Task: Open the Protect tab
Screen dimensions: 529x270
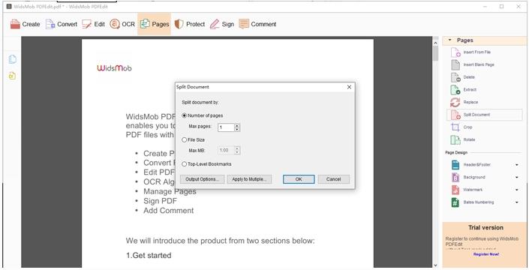Action: click(x=189, y=24)
